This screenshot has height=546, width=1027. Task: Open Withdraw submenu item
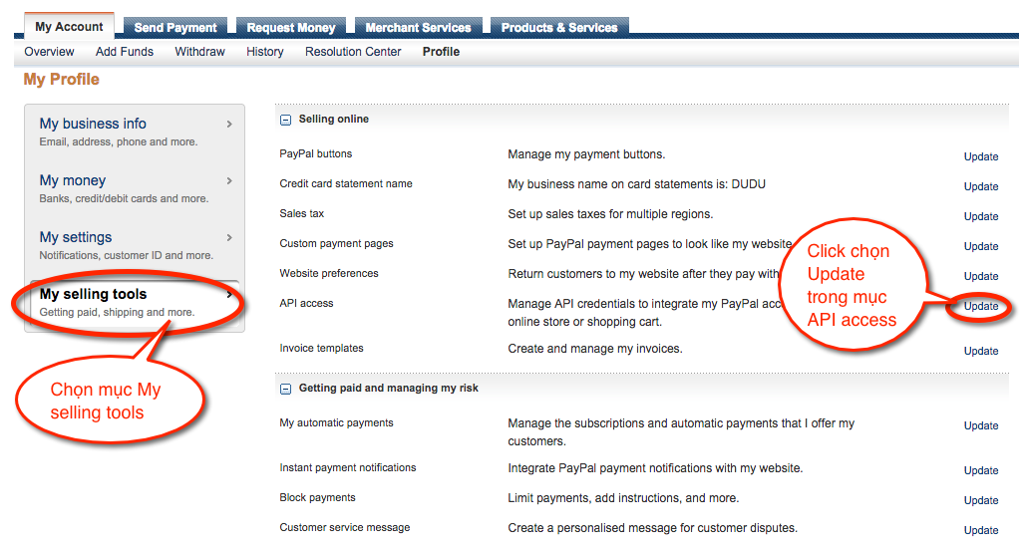[199, 52]
